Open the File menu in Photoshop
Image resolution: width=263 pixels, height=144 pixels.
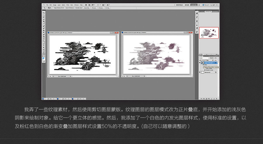tap(47, 5)
